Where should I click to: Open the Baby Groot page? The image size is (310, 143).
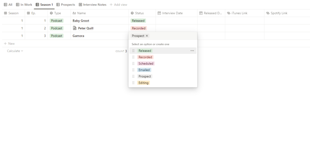click(81, 21)
